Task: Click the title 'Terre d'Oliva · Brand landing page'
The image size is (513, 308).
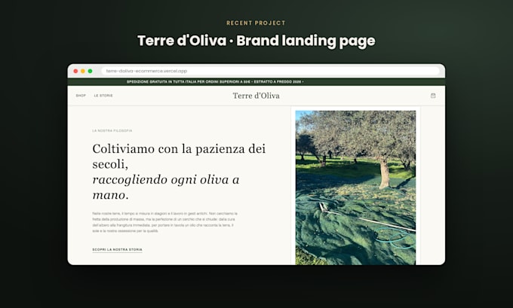Action: coord(256,41)
